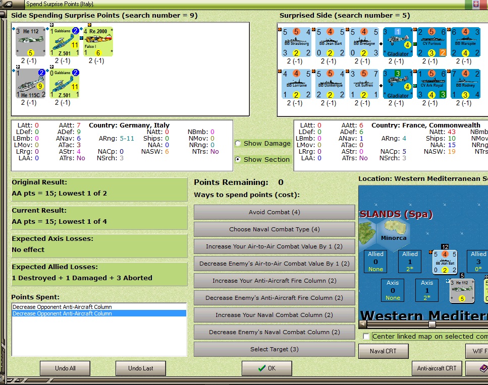Click the Axis 0 None sea box
This screenshot has height=385, width=488.
pyautogui.click(x=393, y=290)
